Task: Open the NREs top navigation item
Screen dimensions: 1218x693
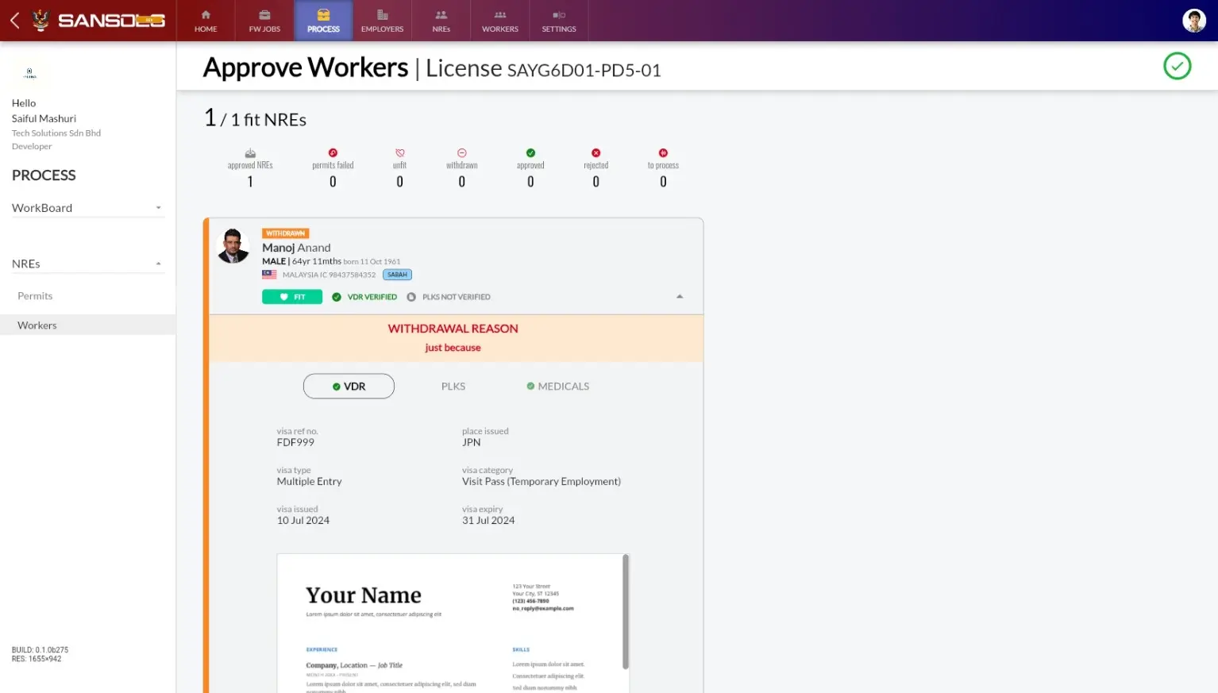Action: click(x=441, y=21)
